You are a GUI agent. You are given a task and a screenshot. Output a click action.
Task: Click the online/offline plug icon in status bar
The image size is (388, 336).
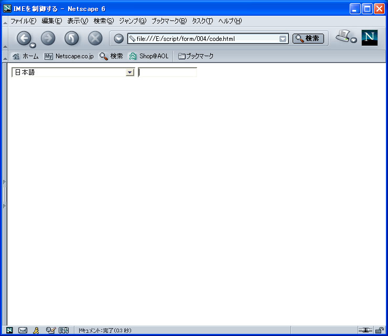365,330
